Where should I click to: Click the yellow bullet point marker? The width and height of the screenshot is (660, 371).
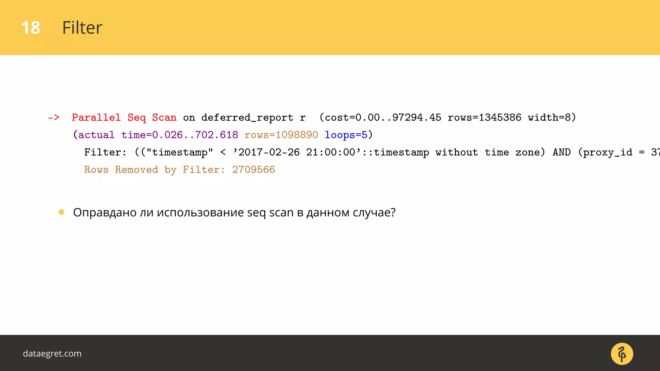tap(62, 212)
